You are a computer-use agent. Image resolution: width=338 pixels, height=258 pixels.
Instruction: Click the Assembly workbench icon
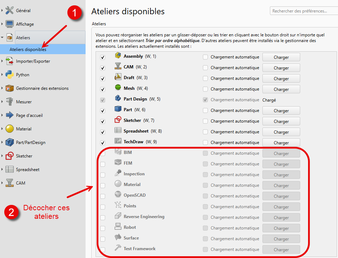(118, 56)
